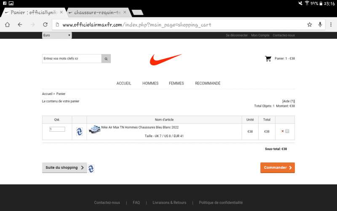
Task: Click the browser address bar URL
Action: 136,25
